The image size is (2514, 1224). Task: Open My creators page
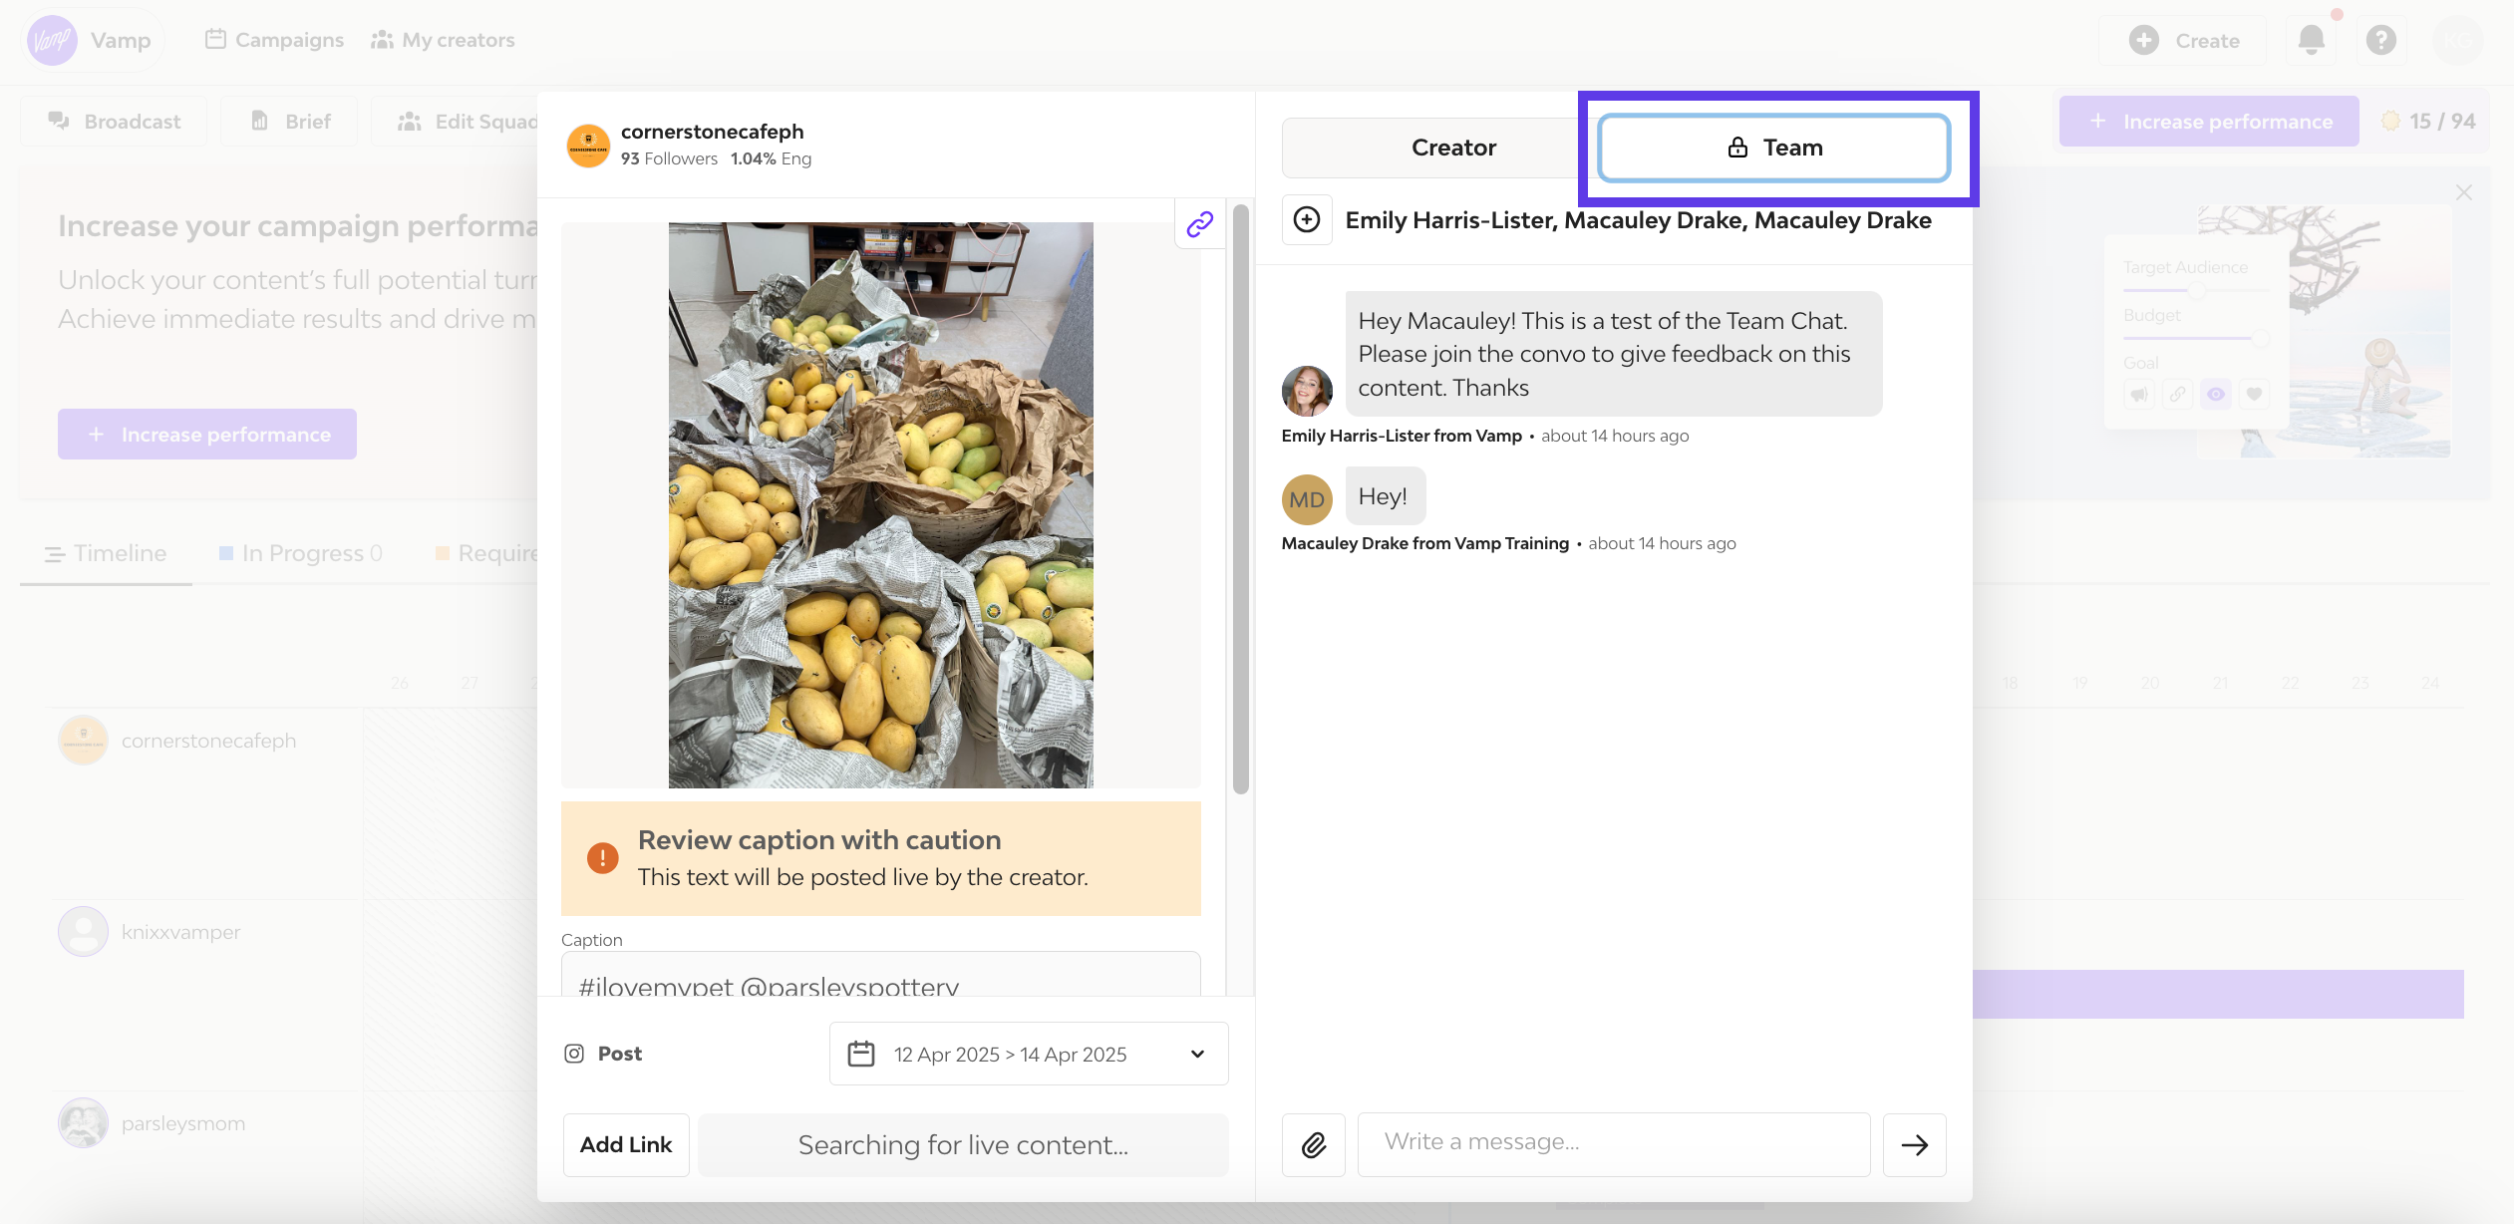click(443, 40)
